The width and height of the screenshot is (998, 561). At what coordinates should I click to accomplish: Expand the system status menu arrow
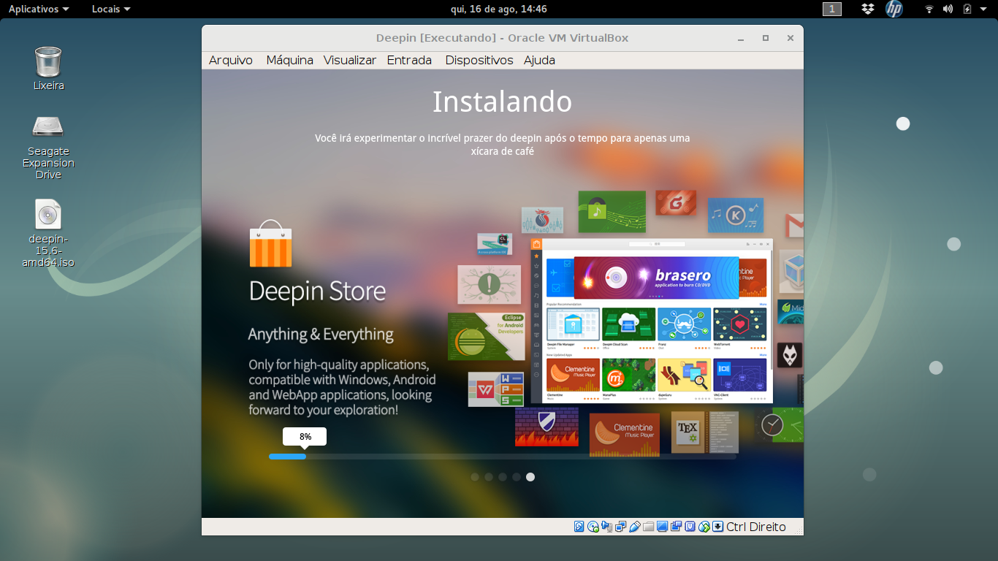984,9
